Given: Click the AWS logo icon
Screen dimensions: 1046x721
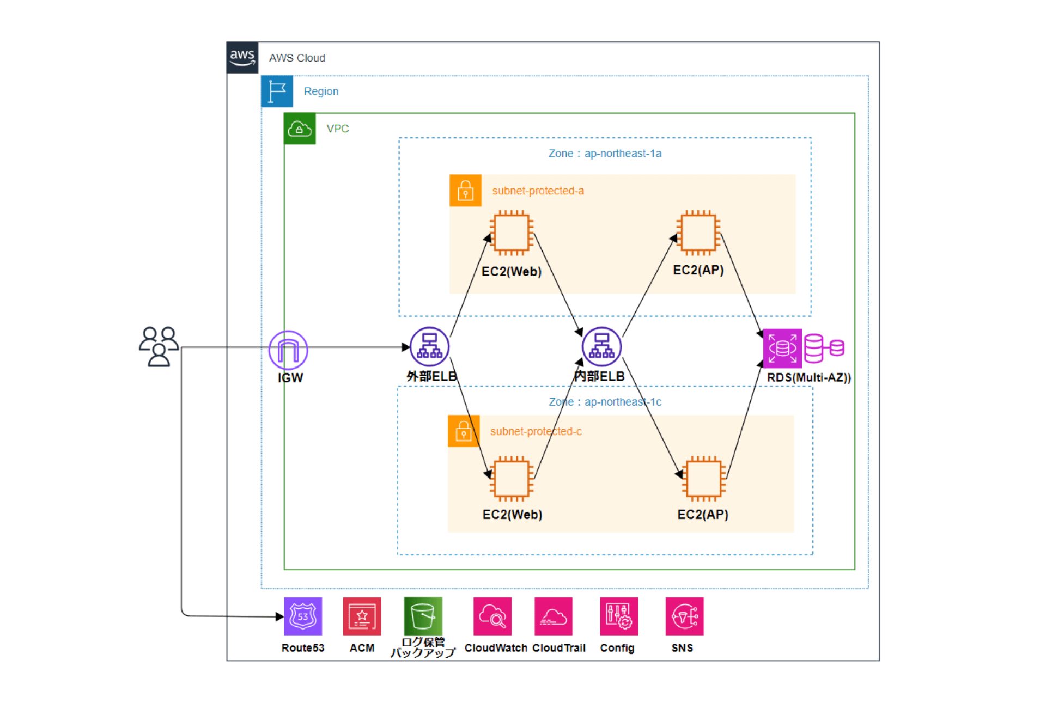Looking at the screenshot, I should (242, 58).
